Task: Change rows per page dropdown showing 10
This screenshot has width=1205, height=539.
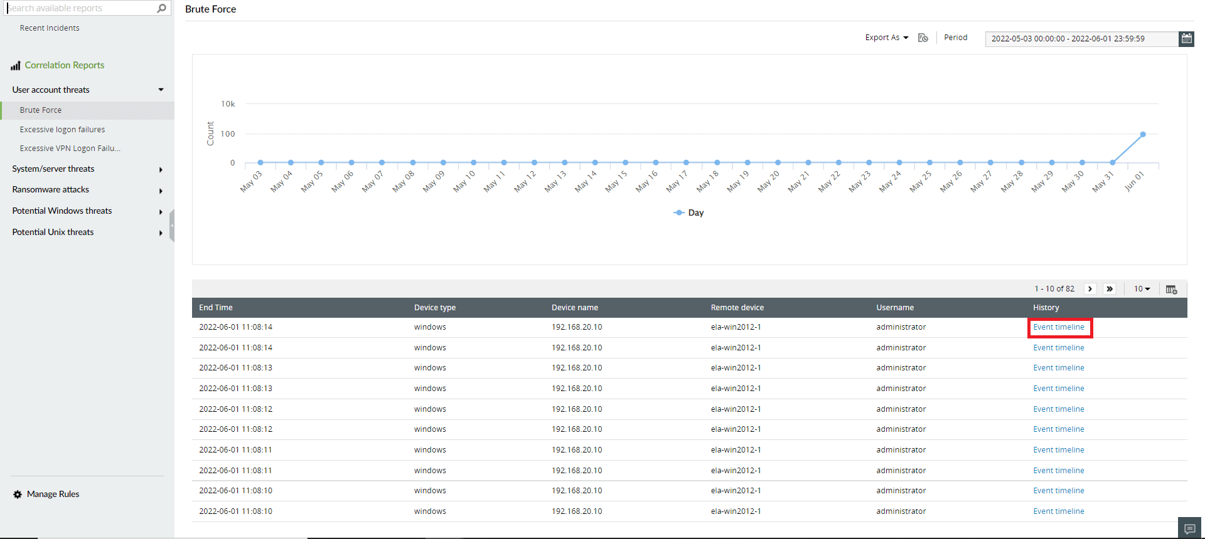Action: 1142,289
